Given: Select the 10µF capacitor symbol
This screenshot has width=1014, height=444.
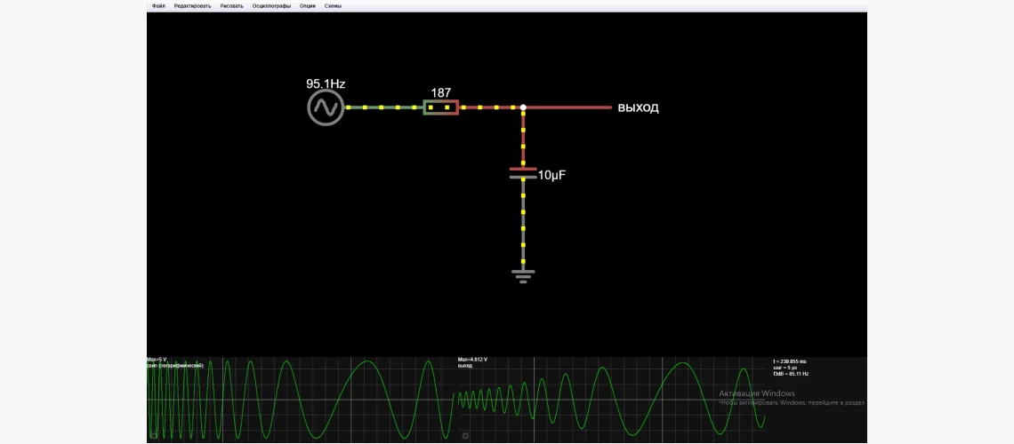Looking at the screenshot, I should [x=523, y=172].
